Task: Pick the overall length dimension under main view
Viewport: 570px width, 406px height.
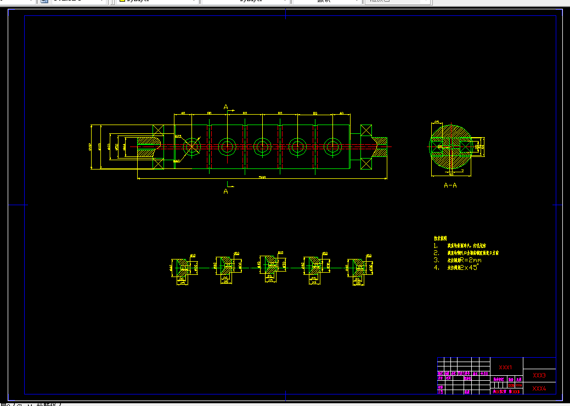Action: pyautogui.click(x=262, y=178)
